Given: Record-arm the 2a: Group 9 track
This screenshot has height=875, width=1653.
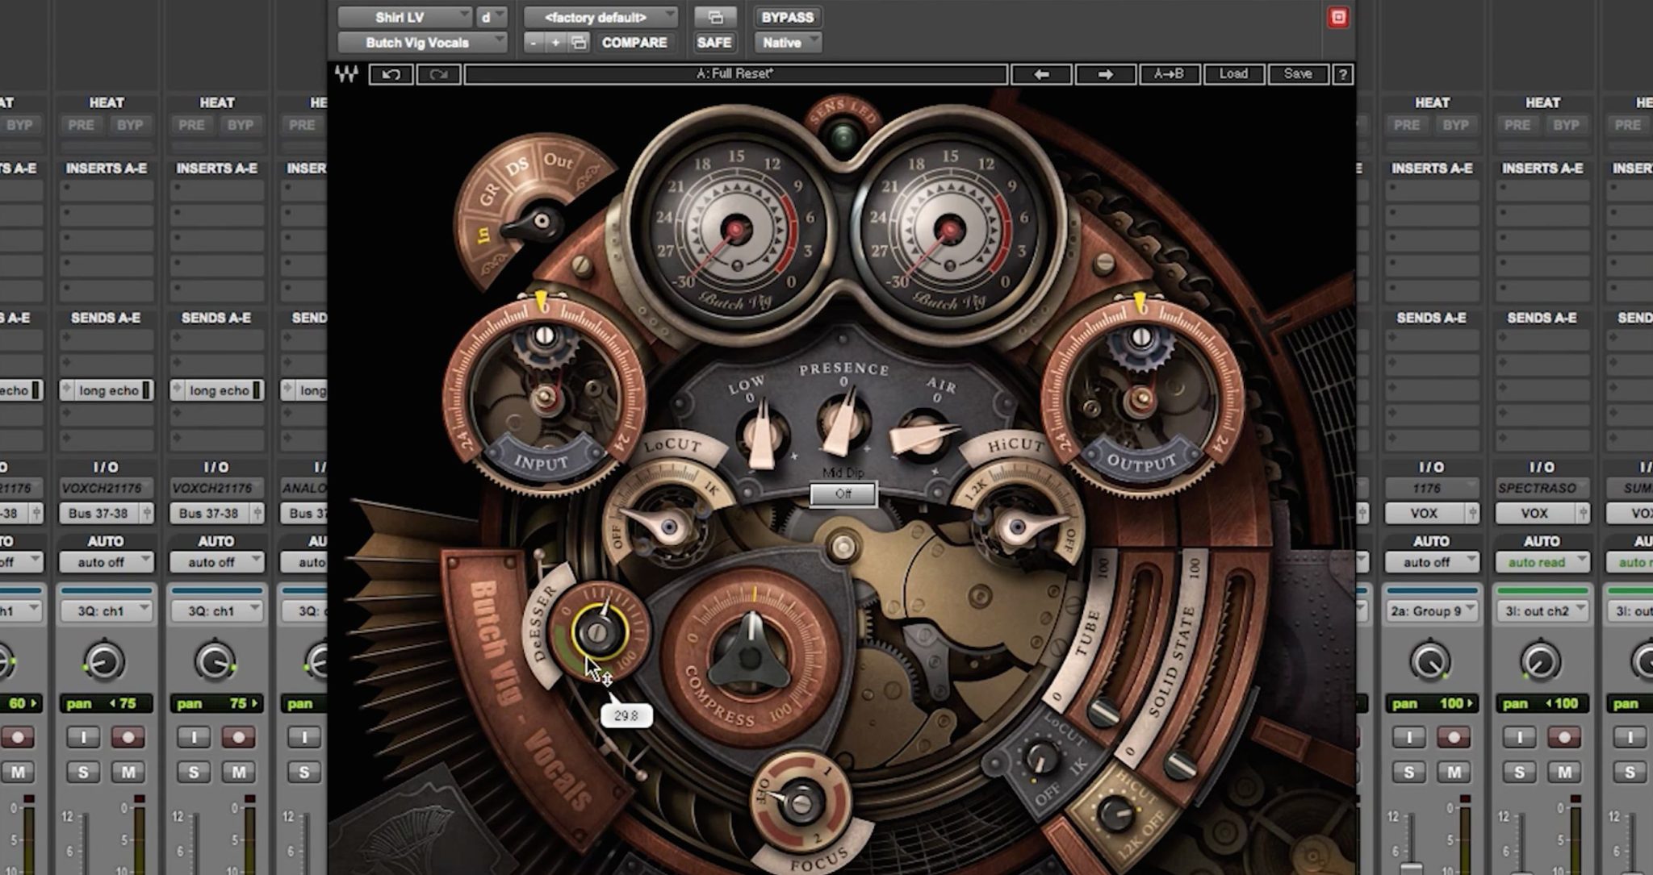Looking at the screenshot, I should pos(1454,737).
